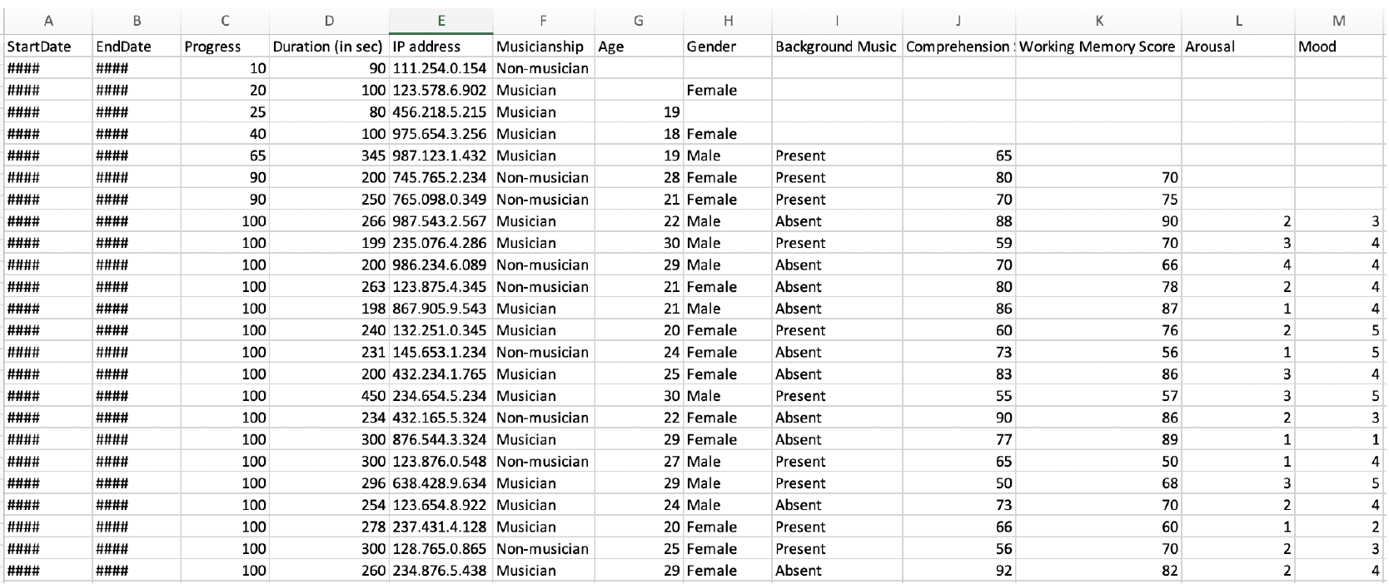The height and width of the screenshot is (584, 1389).
Task: Click the Gender header cell
Action: 728,47
